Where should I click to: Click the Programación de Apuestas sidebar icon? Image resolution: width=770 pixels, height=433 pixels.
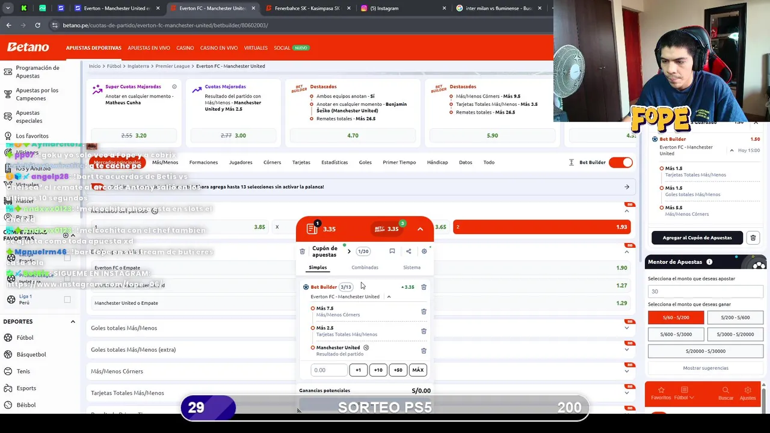coord(8,72)
